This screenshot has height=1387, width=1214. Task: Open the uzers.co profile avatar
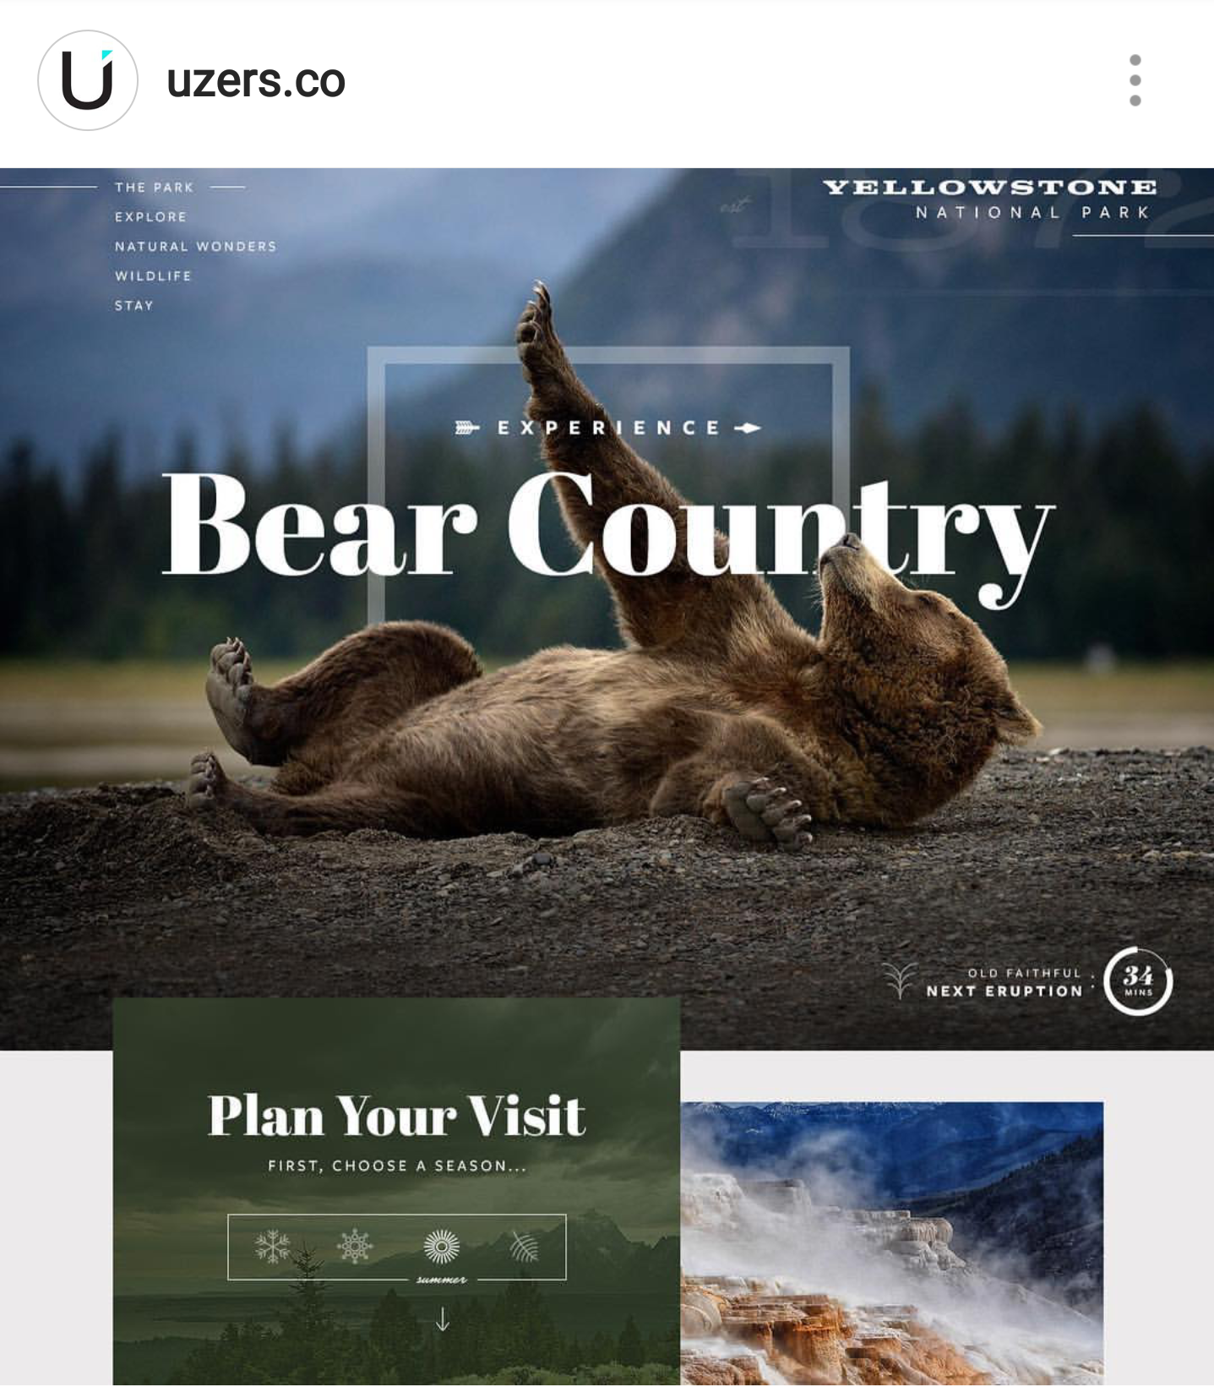88,80
